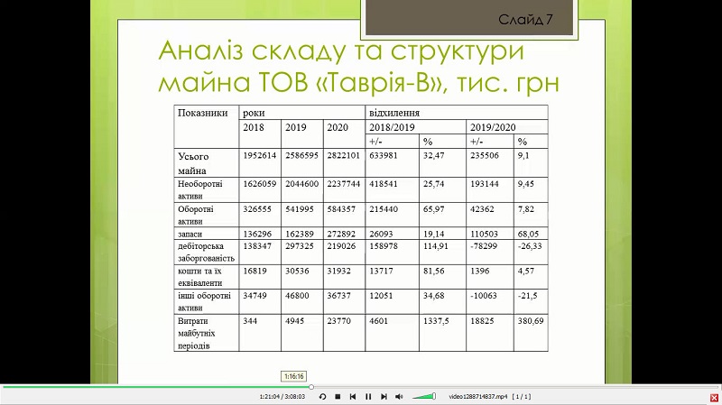
Task: Skip to the next track
Action: point(384,396)
